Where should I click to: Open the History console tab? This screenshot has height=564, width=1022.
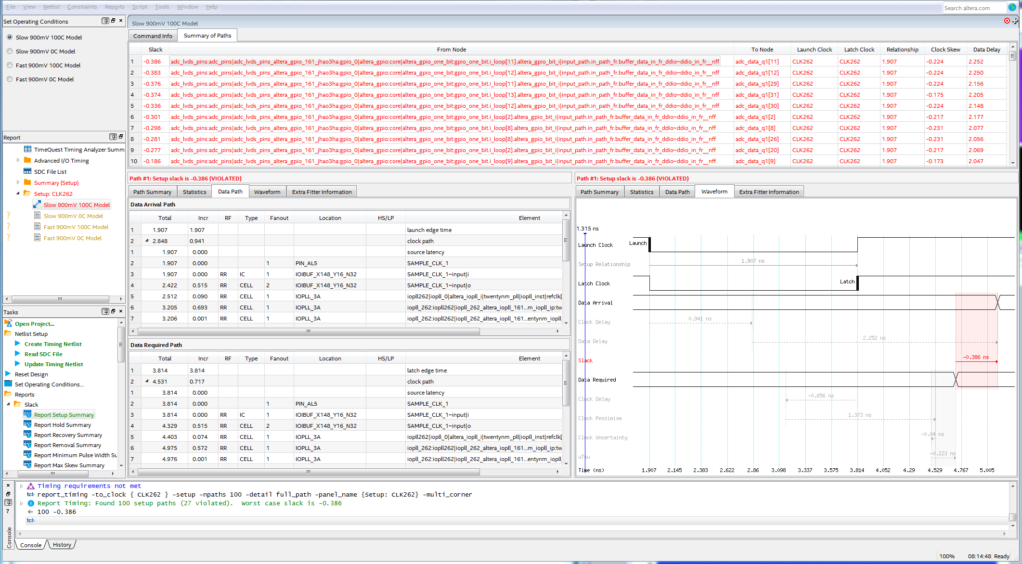click(62, 545)
